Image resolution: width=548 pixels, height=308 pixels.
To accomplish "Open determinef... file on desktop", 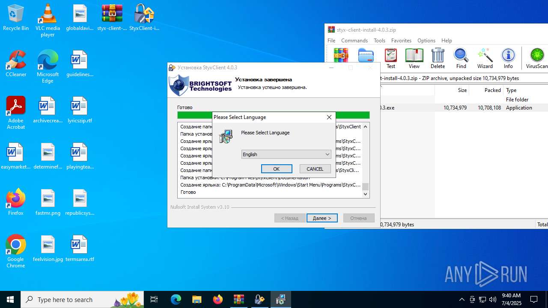I will pyautogui.click(x=48, y=157).
